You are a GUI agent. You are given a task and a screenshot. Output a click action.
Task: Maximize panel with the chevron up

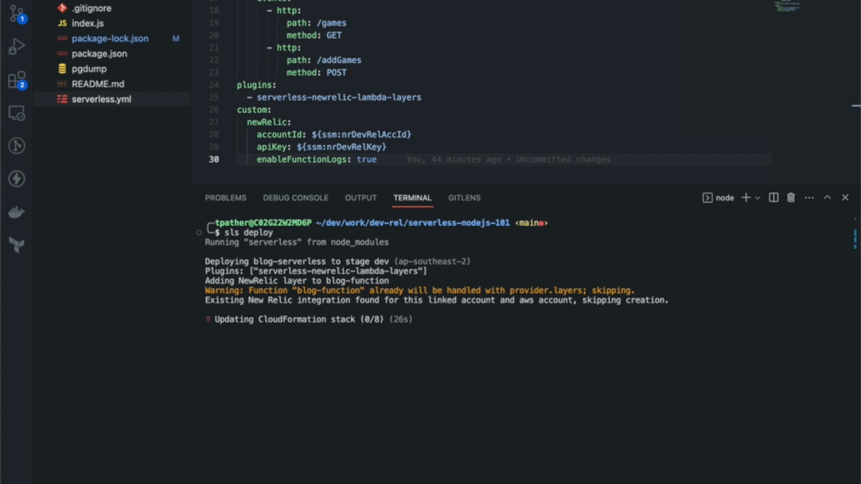827,197
